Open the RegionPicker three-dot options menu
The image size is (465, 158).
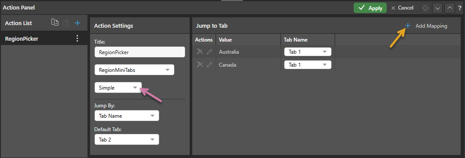pyautogui.click(x=77, y=38)
